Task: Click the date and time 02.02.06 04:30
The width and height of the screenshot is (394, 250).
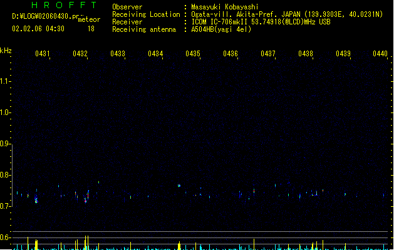Action: (x=38, y=29)
